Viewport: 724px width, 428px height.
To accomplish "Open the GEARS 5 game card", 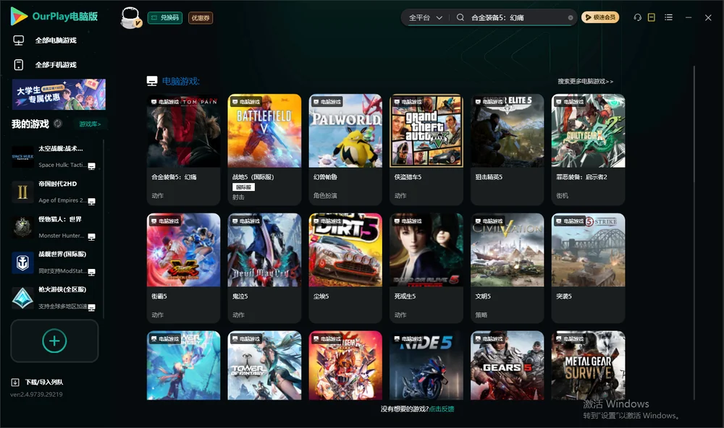I will pyautogui.click(x=507, y=365).
